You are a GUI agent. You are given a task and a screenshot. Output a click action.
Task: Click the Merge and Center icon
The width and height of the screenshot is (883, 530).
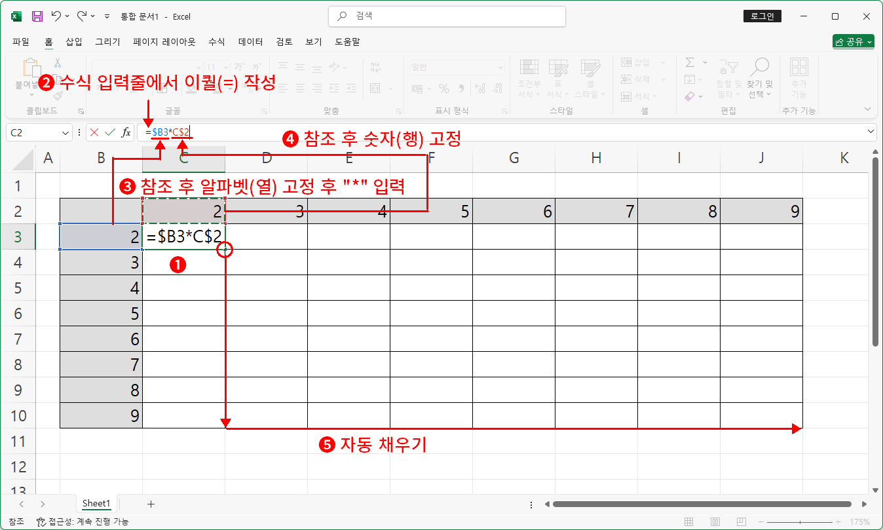tap(375, 88)
